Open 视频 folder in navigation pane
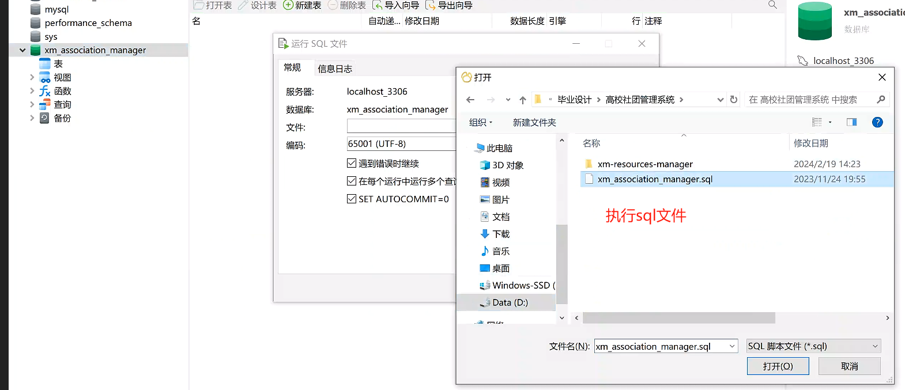The width and height of the screenshot is (905, 390). (495, 183)
